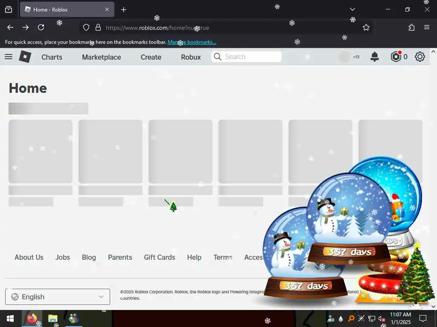Open Parents footer link
Screen dimensions: 437x327
click(x=120, y=257)
